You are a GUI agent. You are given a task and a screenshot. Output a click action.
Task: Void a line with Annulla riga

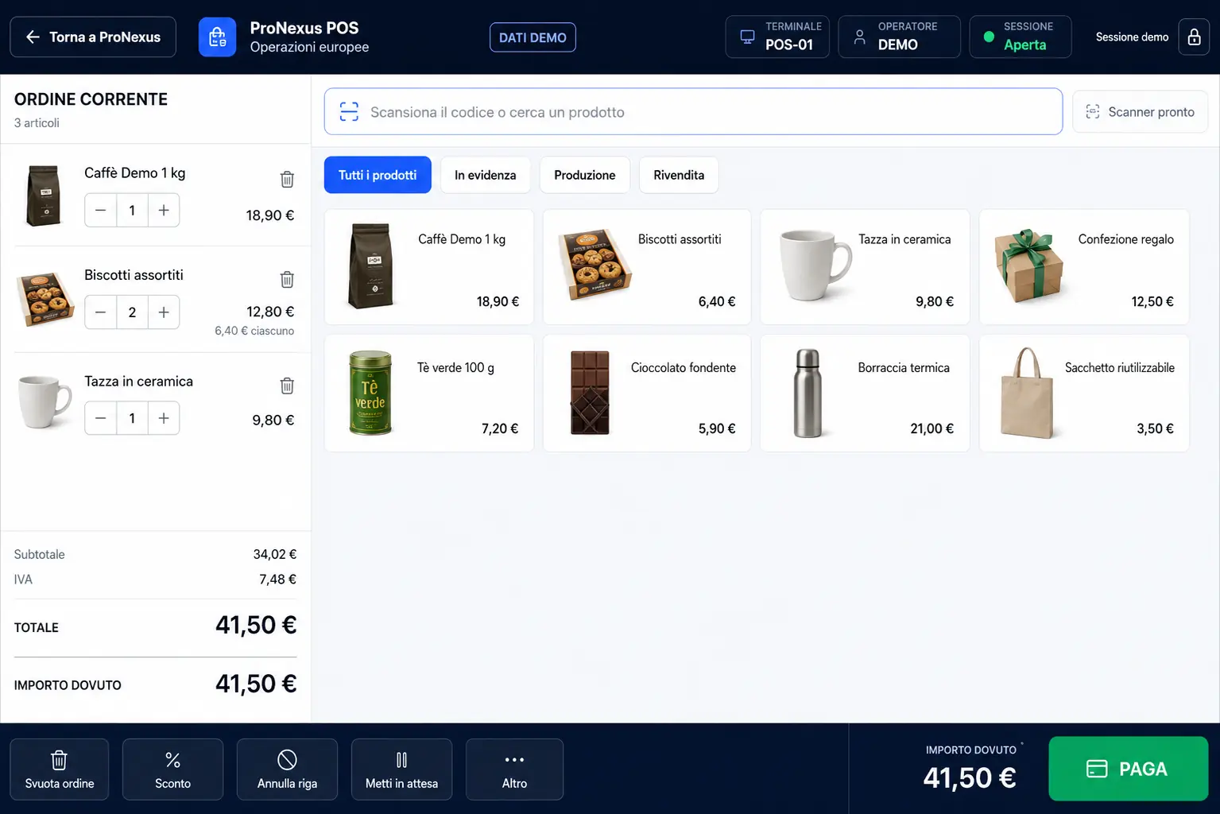tap(287, 769)
